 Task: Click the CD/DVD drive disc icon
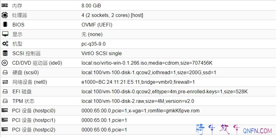tap(5, 63)
